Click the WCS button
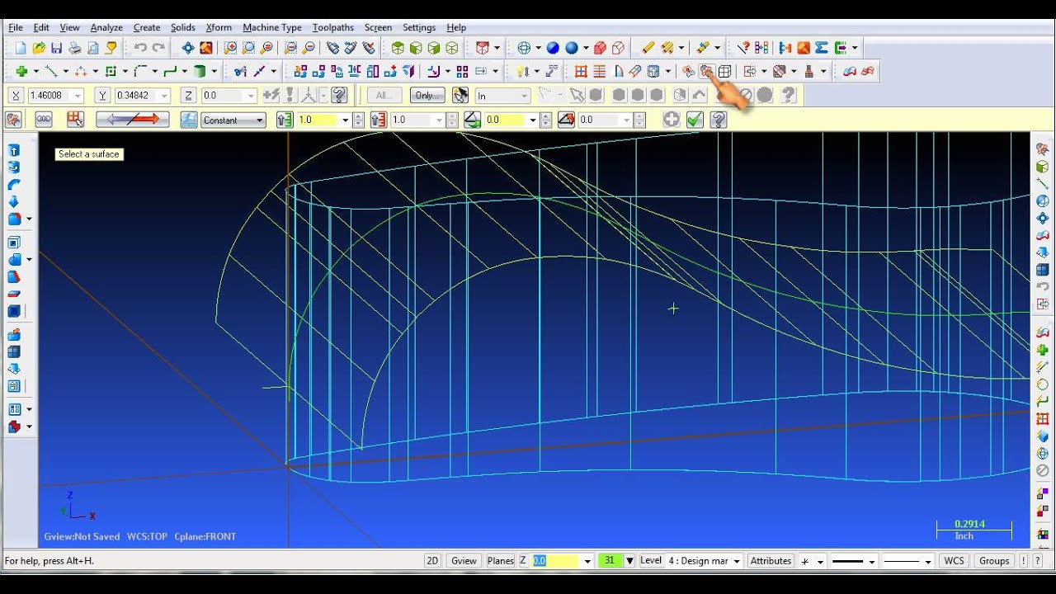This screenshot has height=594, width=1056. pos(954,560)
